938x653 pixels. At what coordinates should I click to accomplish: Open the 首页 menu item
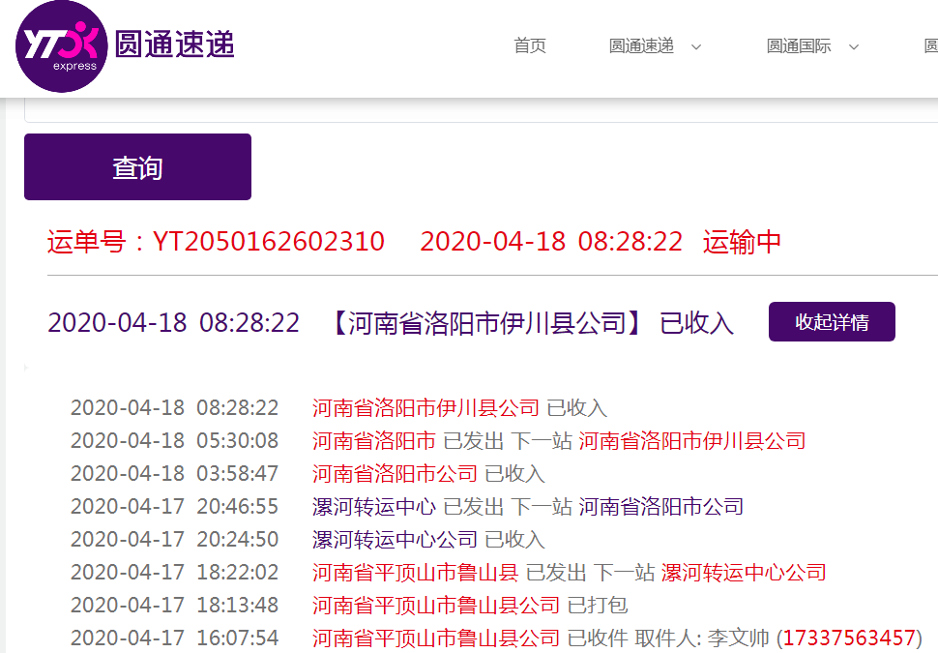[x=530, y=46]
